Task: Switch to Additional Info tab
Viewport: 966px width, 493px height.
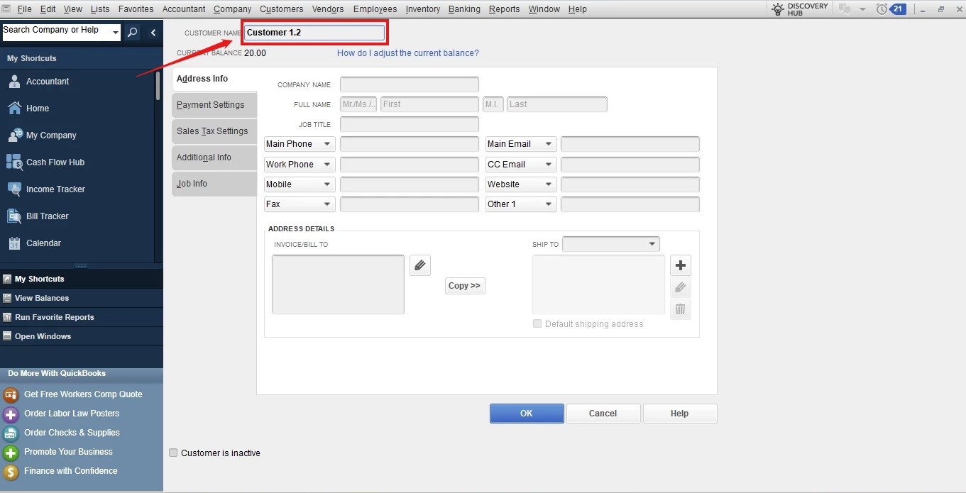Action: (214, 157)
